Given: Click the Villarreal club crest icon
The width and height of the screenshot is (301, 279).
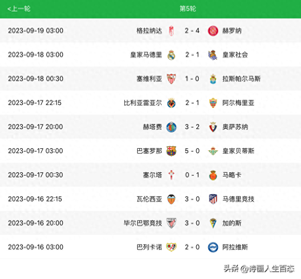Looking at the screenshot, I should click(x=171, y=103).
